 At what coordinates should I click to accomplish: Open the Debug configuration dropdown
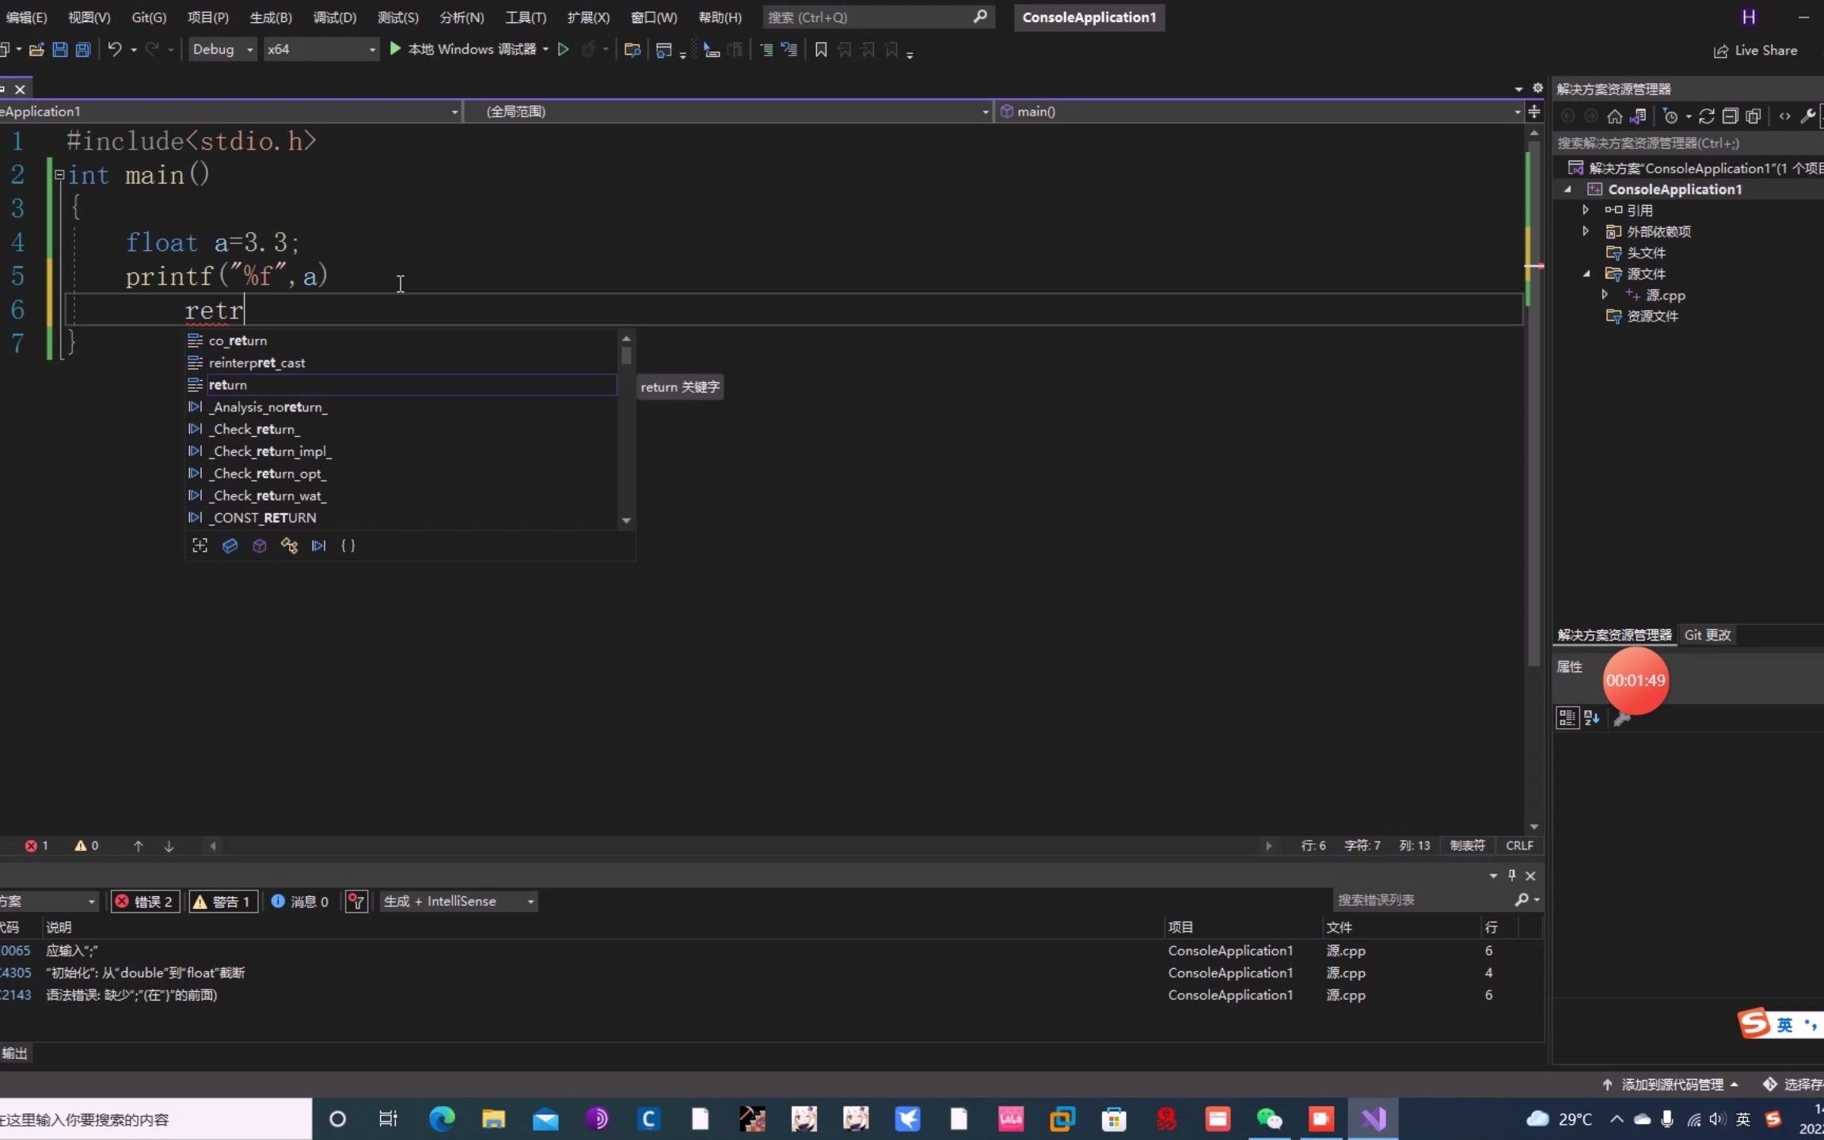tap(222, 49)
